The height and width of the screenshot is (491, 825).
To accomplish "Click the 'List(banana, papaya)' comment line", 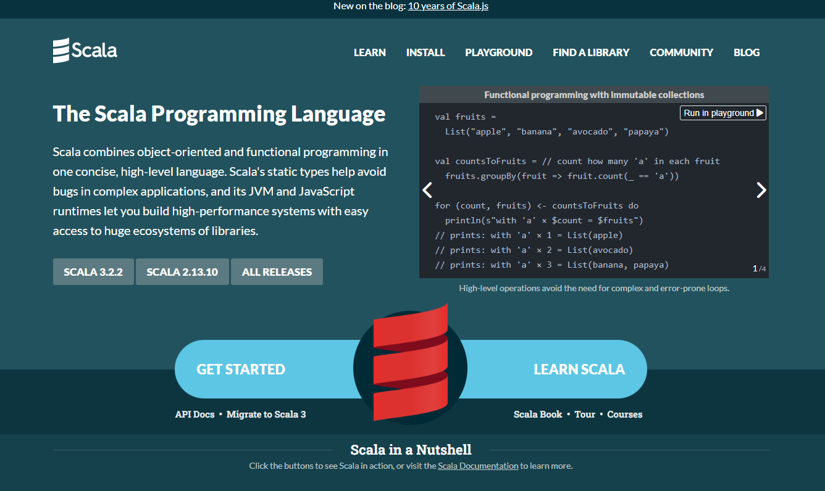I will point(552,265).
